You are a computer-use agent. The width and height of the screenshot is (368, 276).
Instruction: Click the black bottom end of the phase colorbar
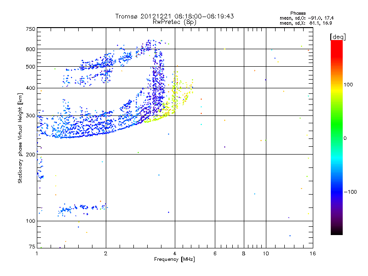tap(337, 232)
